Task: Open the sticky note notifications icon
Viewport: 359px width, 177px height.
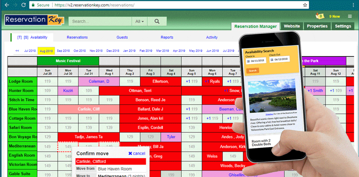Action: (x=320, y=16)
